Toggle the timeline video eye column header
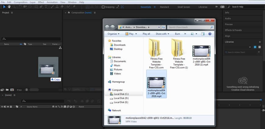 2,107
